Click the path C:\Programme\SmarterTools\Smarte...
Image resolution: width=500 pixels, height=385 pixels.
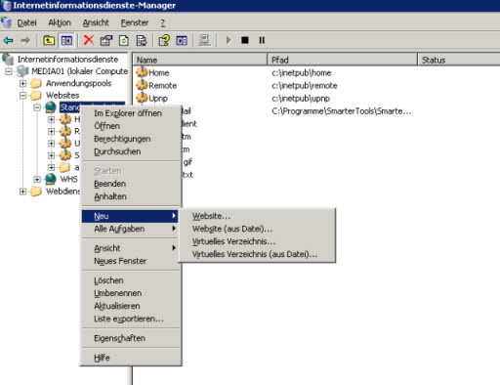tap(342, 111)
